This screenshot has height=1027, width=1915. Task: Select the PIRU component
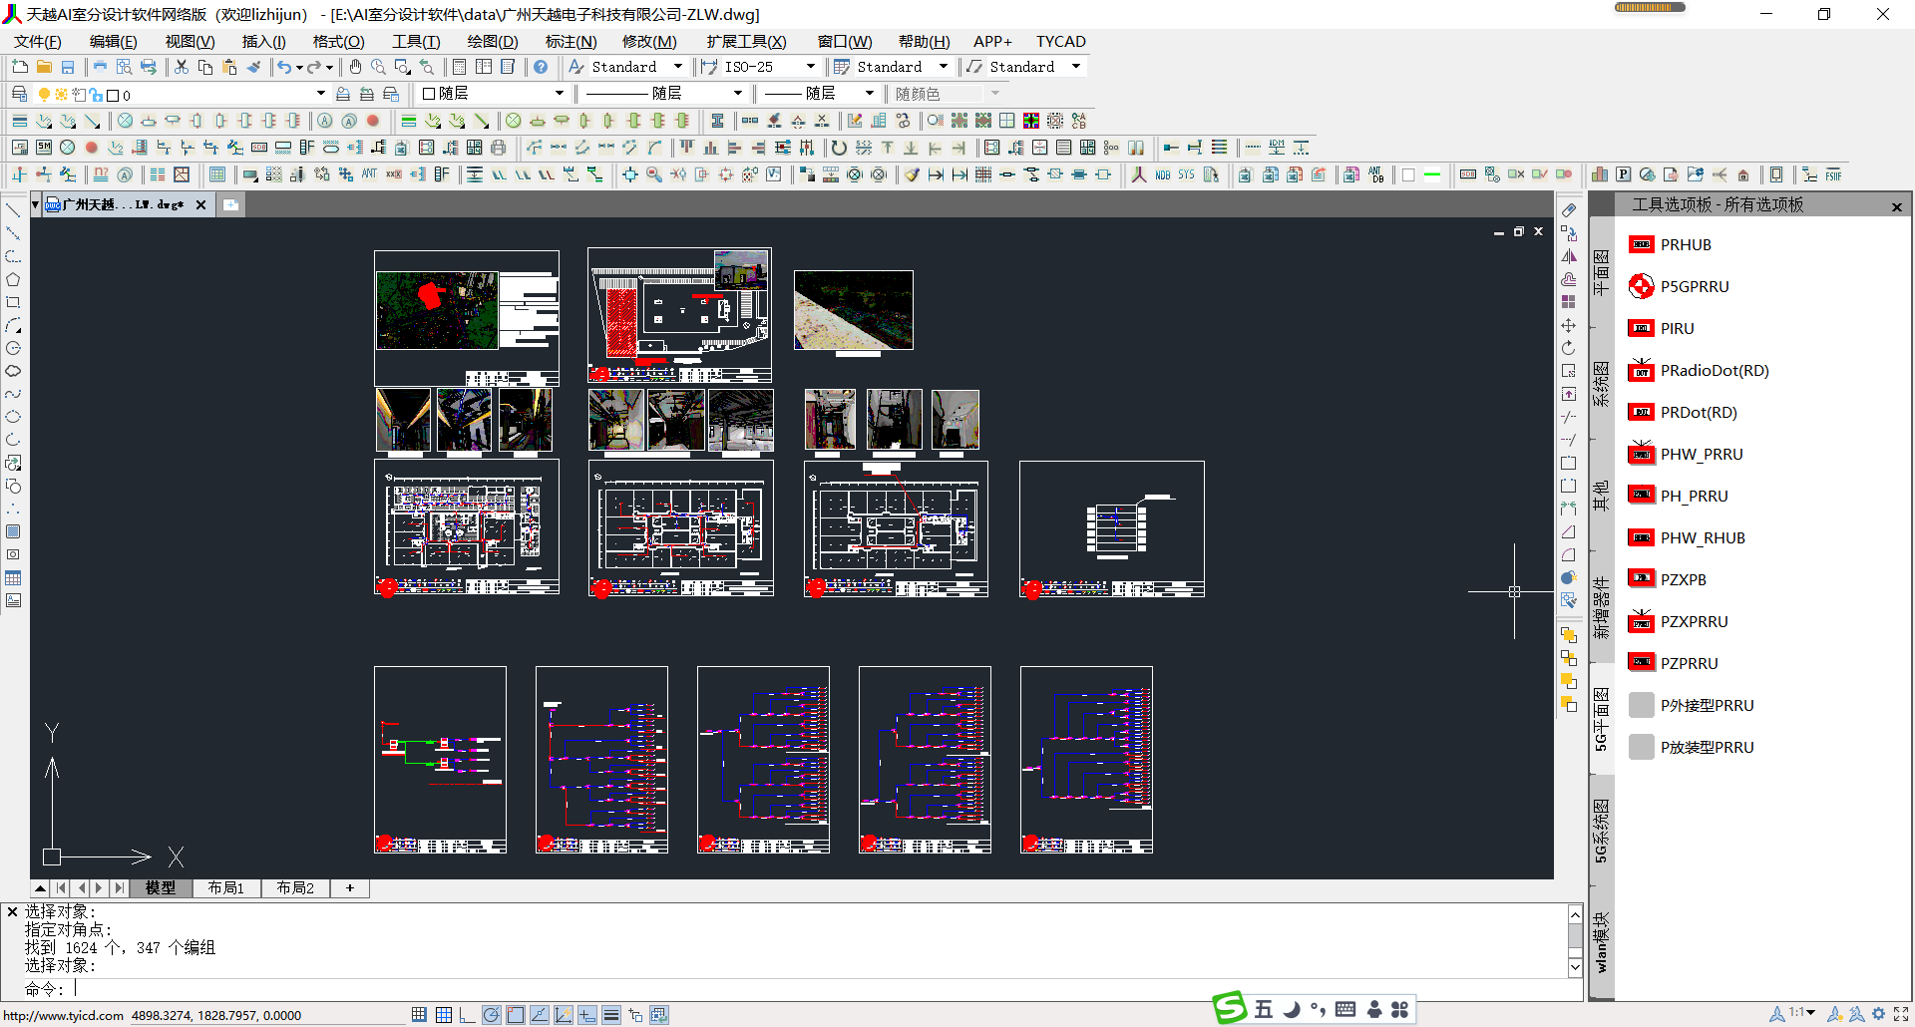(1661, 328)
